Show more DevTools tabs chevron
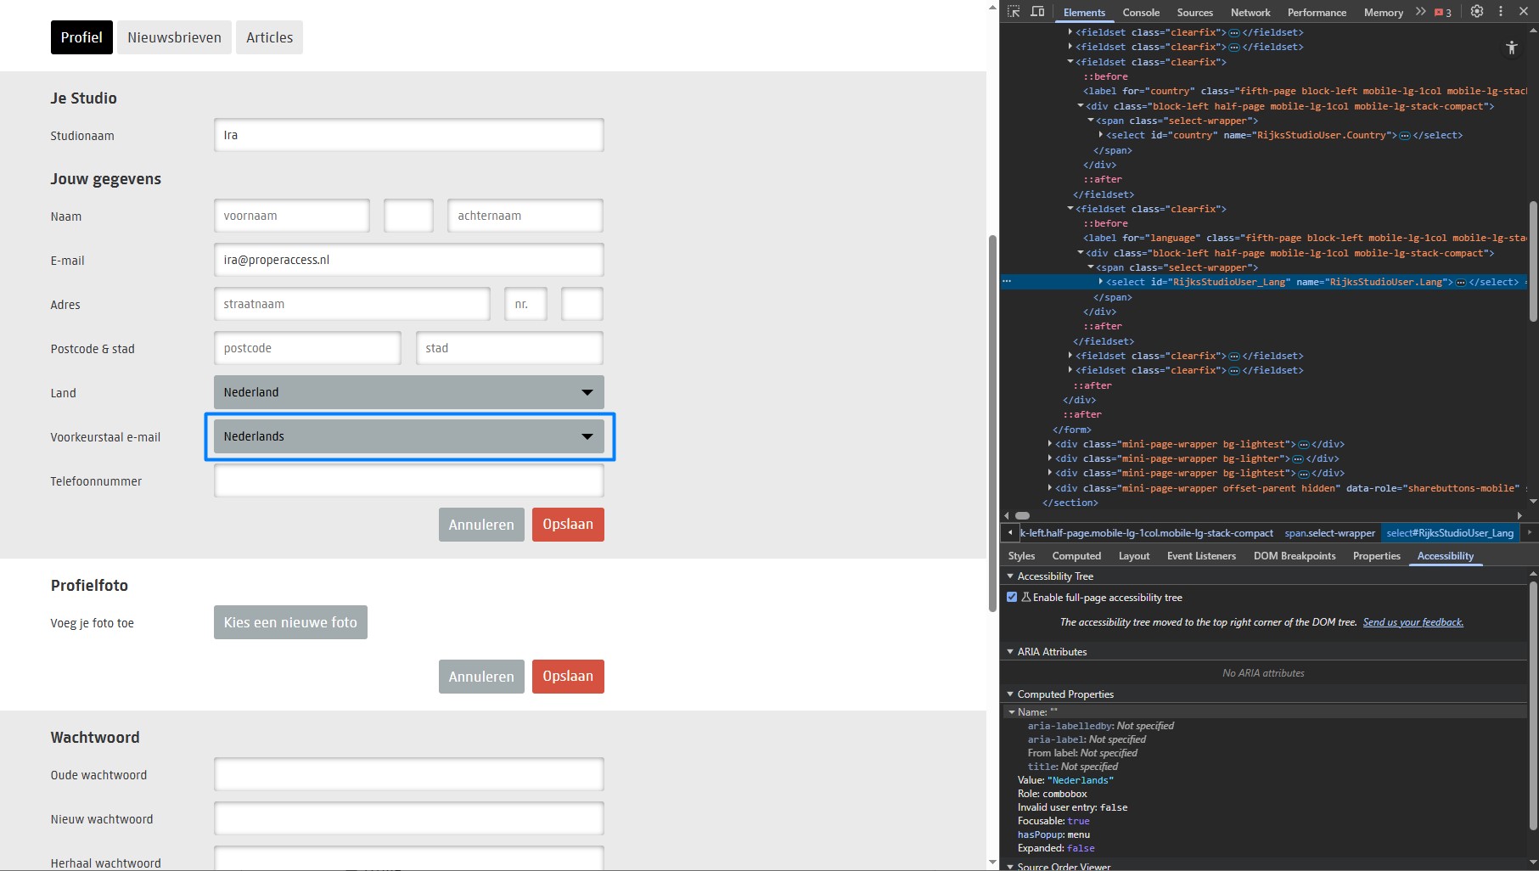 point(1420,12)
